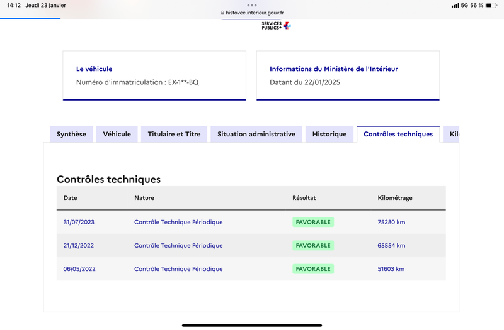Click the Le véhicule card heading
Screen dimensions: 504x330
(94, 69)
